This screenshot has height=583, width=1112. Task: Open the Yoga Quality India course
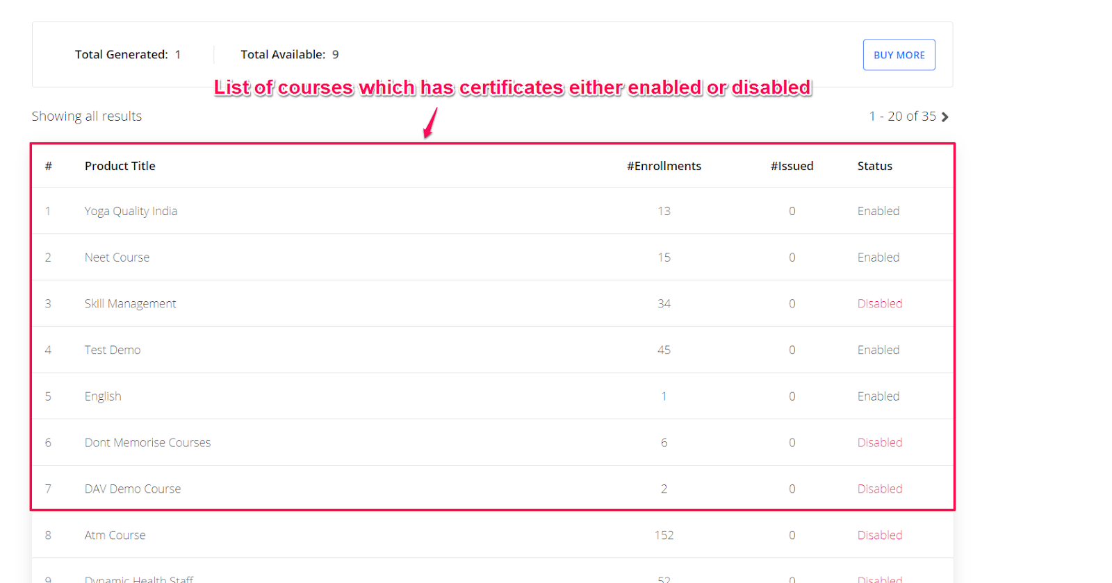pos(131,211)
